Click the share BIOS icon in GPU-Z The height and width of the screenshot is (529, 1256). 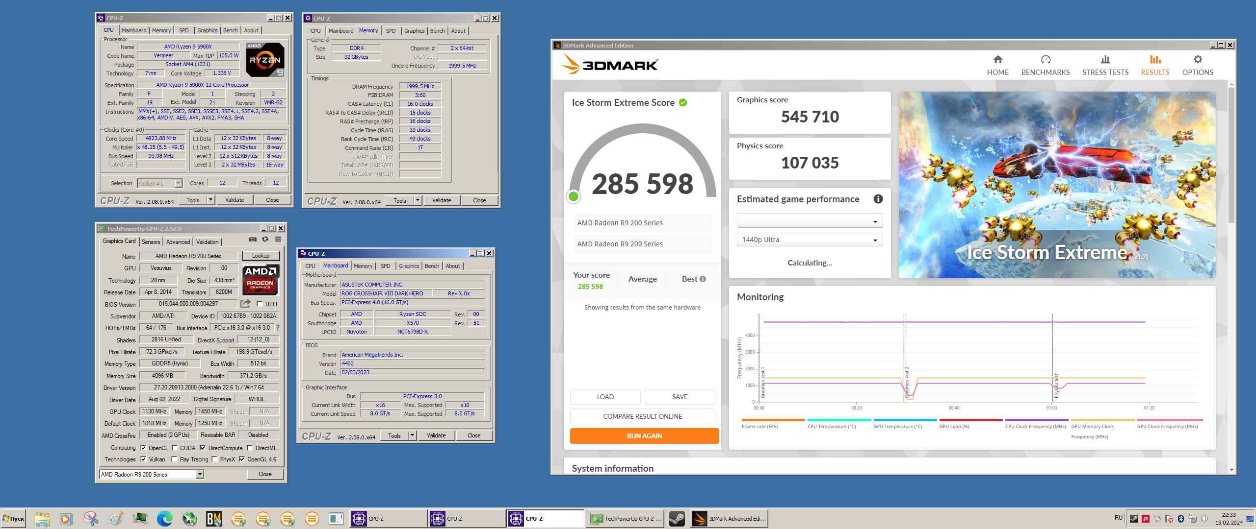pos(246,304)
